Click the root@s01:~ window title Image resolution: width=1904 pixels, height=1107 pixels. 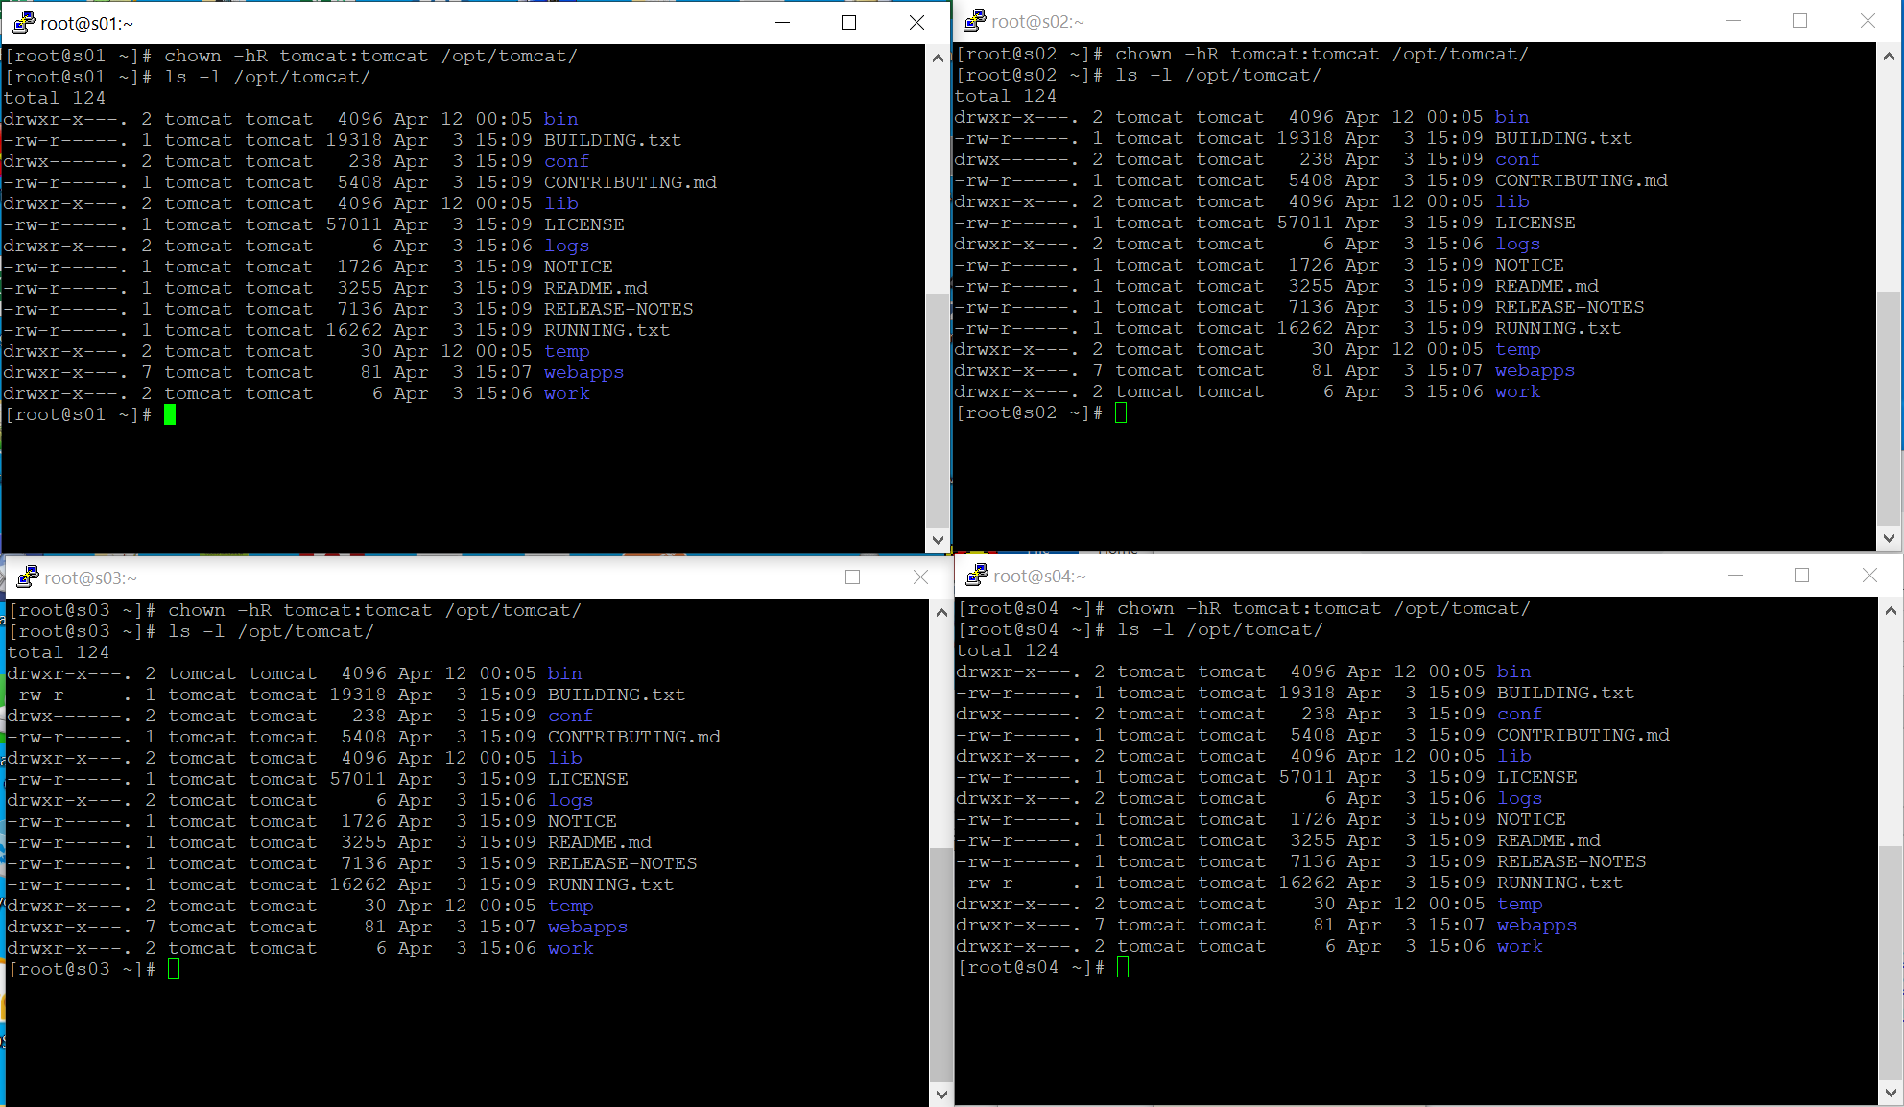click(x=87, y=23)
